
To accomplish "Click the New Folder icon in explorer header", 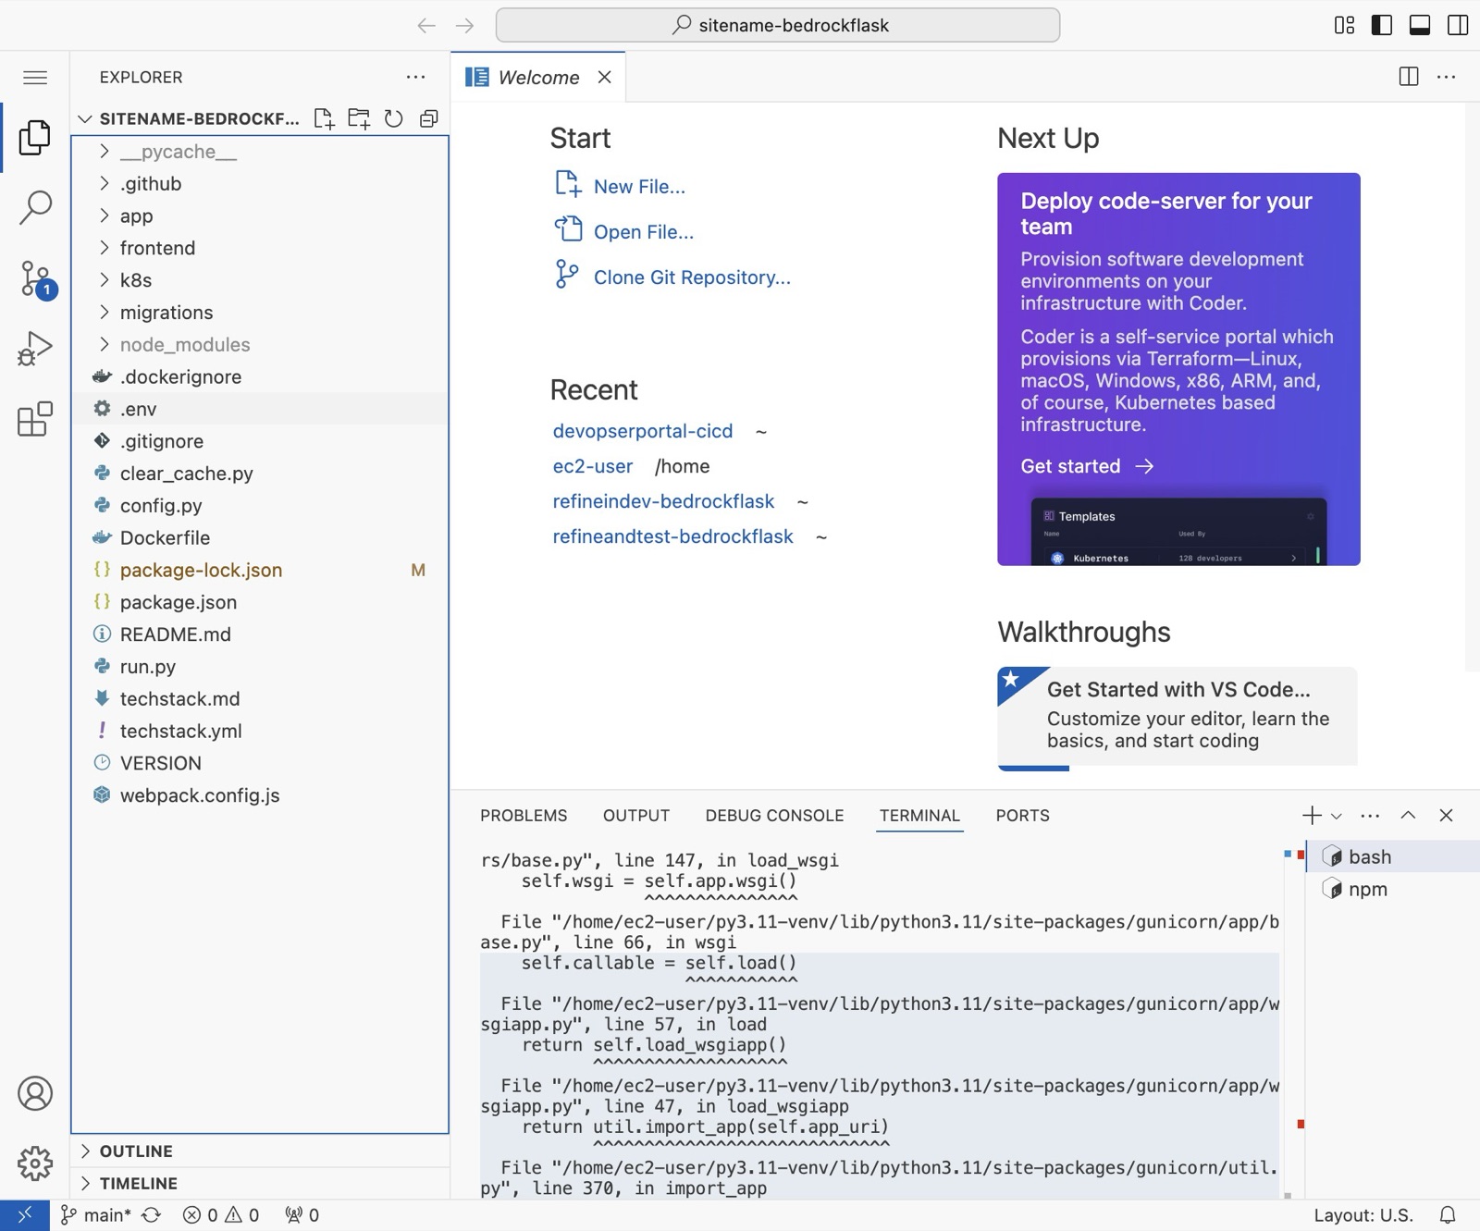I will [x=359, y=118].
